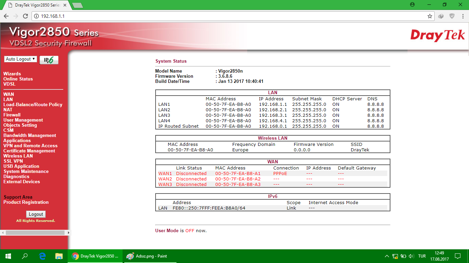Open the Product Registration link
The image size is (469, 263).
(x=26, y=202)
